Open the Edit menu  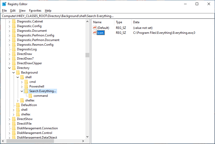(13, 11)
